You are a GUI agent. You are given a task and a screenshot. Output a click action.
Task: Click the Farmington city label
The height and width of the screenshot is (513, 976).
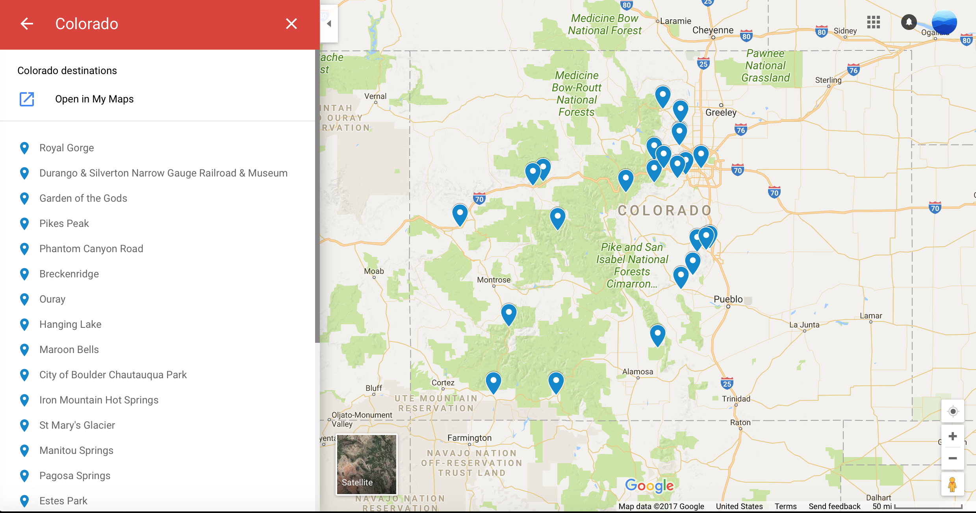(469, 438)
